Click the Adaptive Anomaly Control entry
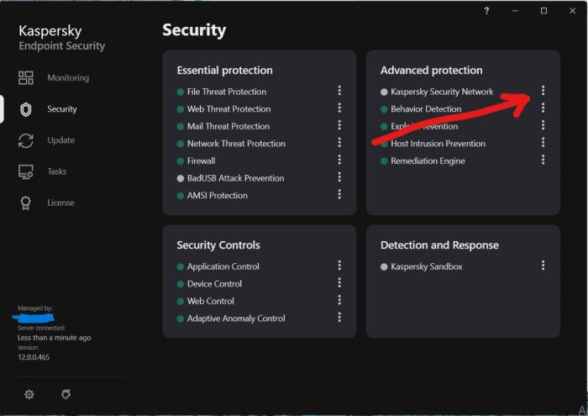 click(236, 319)
